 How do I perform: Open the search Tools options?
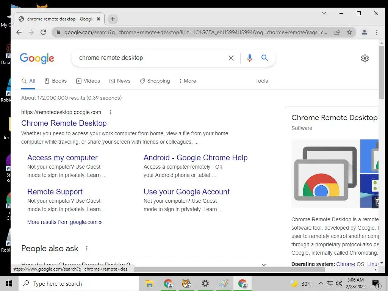261,81
